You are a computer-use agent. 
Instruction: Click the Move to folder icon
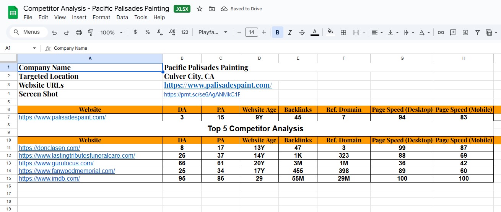pos(212,9)
